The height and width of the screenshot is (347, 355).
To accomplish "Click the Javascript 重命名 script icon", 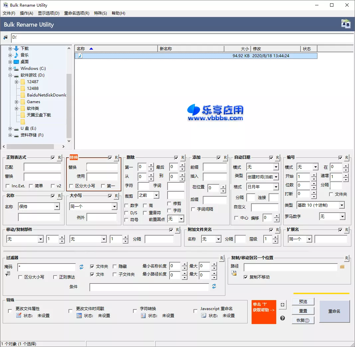I will (x=203, y=315).
